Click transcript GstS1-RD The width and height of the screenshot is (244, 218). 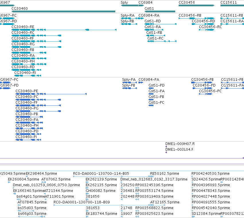pos(153,21)
